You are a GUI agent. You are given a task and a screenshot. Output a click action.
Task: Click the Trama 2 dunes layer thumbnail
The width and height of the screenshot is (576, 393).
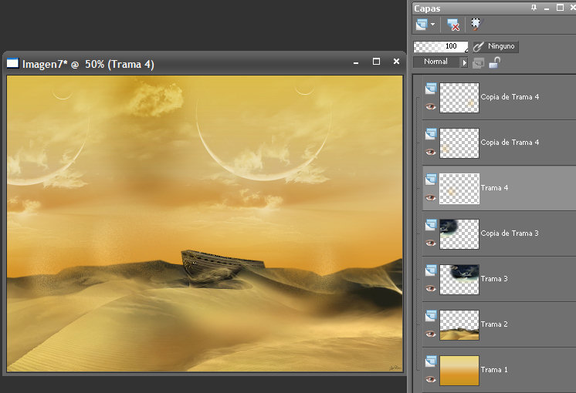pos(459,324)
